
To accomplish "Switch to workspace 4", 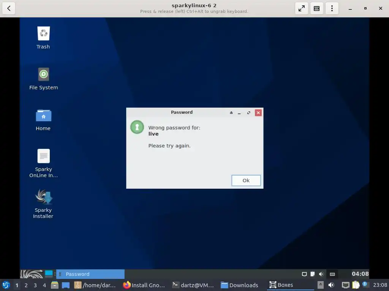I will pos(44,285).
